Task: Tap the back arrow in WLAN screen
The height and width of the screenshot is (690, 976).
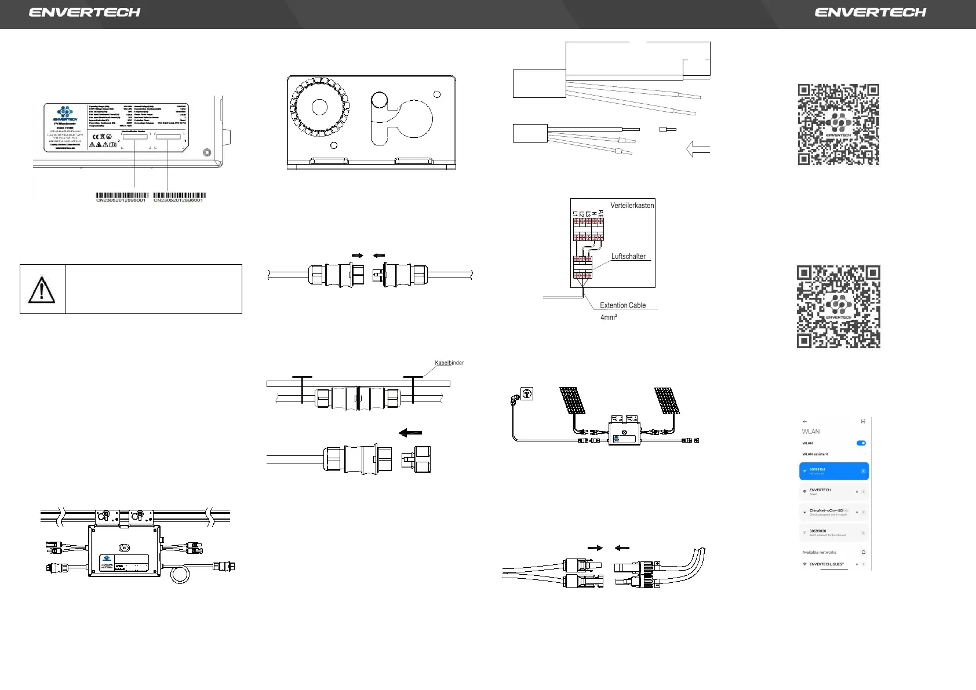Action: 805,421
